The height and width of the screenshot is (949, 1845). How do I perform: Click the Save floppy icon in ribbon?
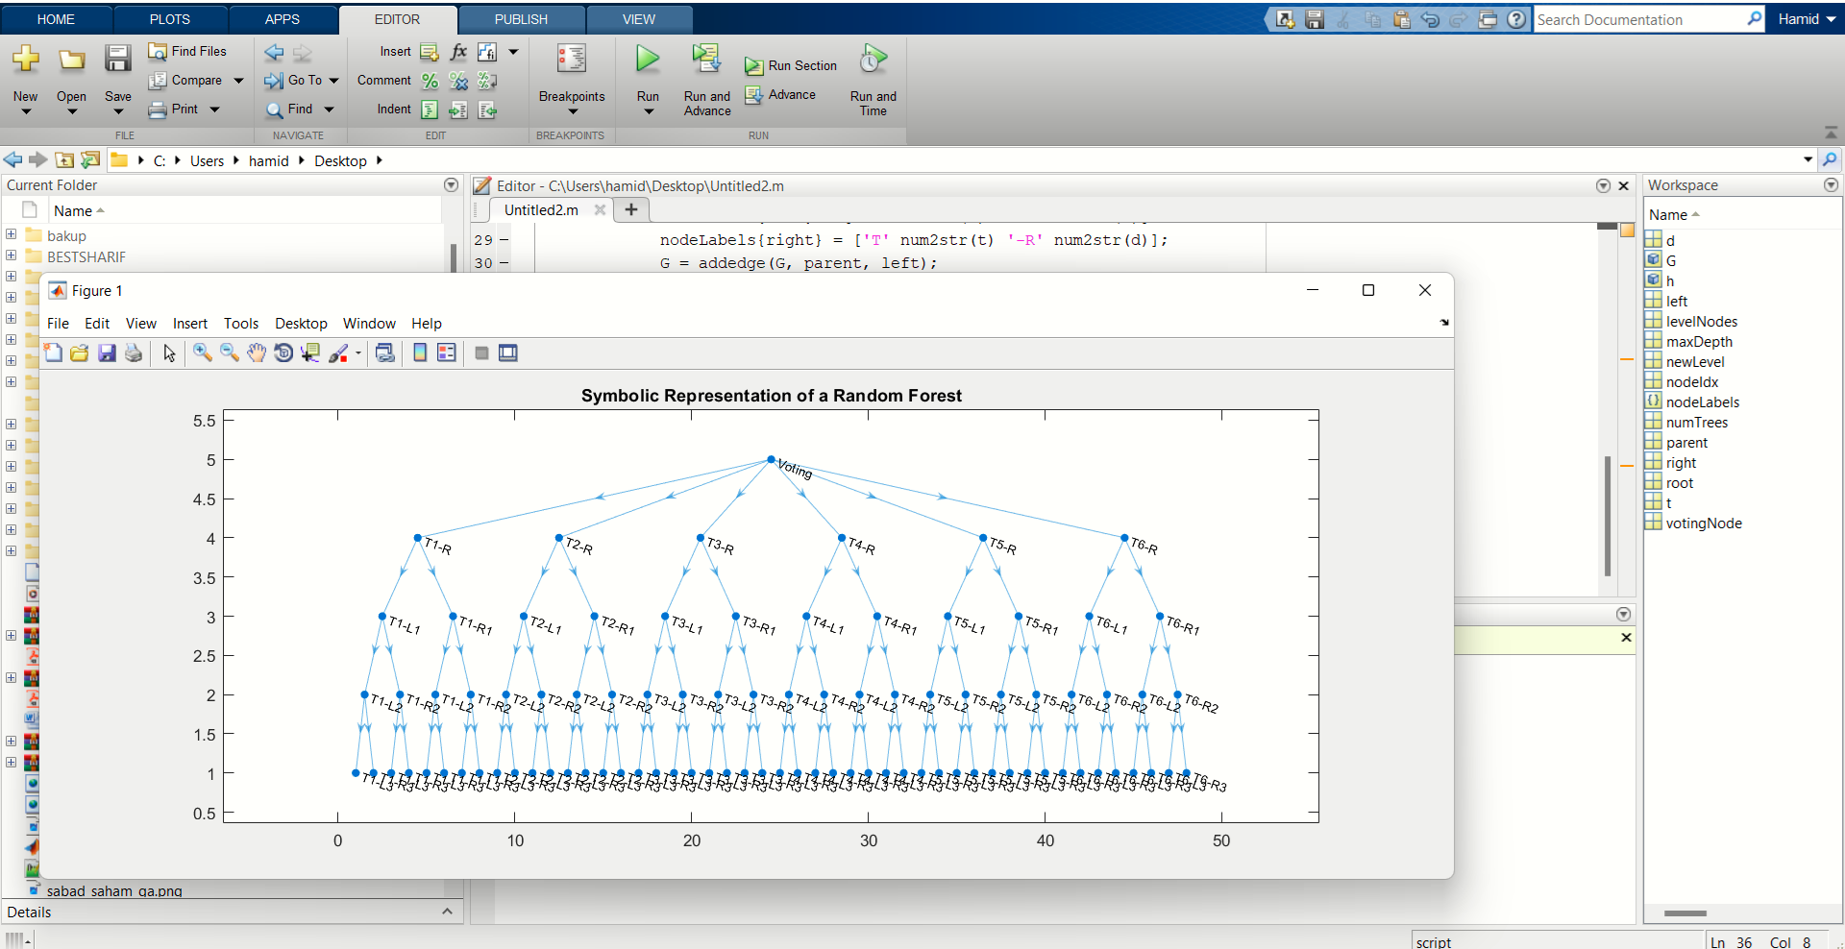click(x=118, y=60)
